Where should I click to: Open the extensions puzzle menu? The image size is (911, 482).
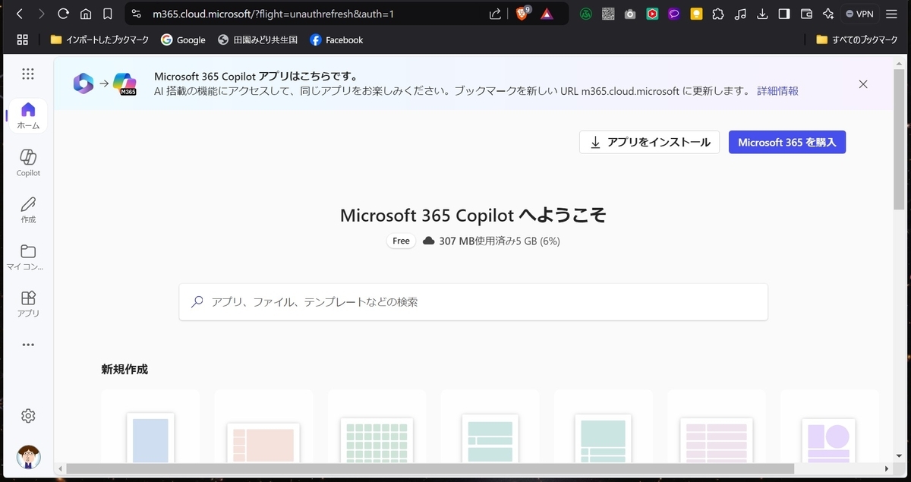718,14
